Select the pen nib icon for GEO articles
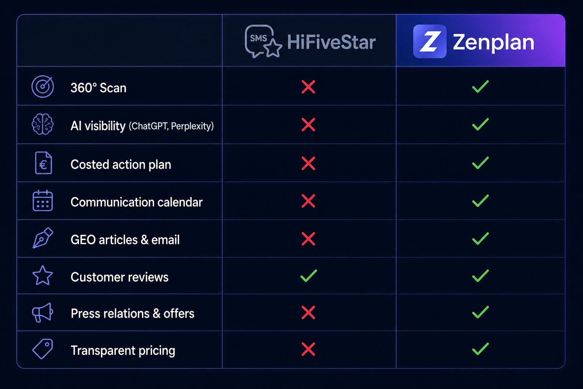The width and height of the screenshot is (583, 389). 43,238
